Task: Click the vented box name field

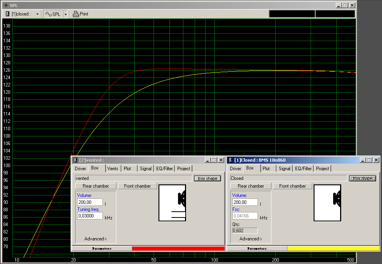Action: point(134,178)
